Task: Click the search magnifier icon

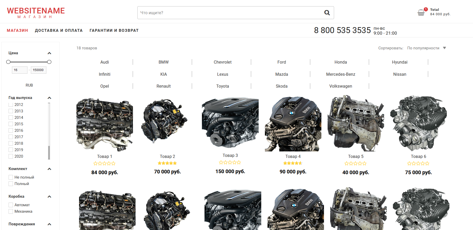Action: 327,13
